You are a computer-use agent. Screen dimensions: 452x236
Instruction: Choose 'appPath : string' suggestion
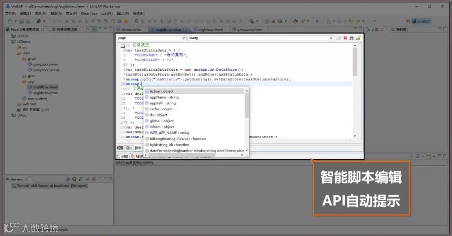194,103
